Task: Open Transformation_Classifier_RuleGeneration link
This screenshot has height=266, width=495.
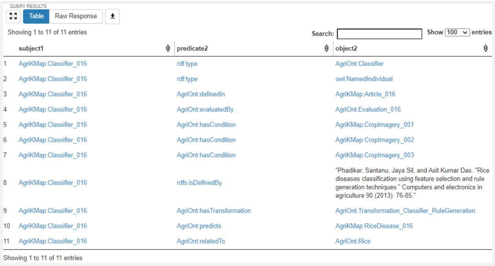Action: pos(405,211)
